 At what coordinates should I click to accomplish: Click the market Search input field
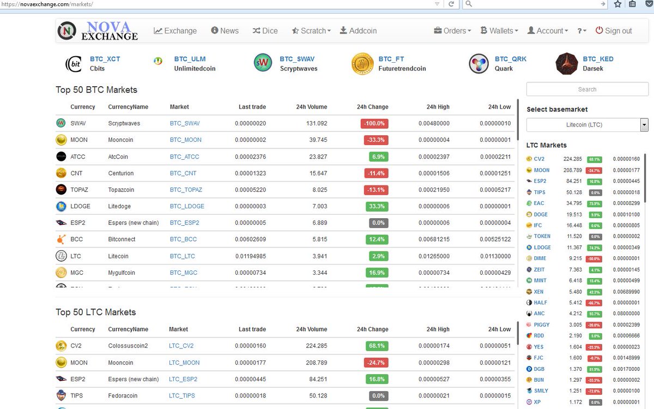588,89
